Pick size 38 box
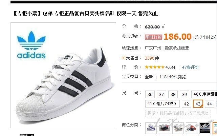 point(173,94)
